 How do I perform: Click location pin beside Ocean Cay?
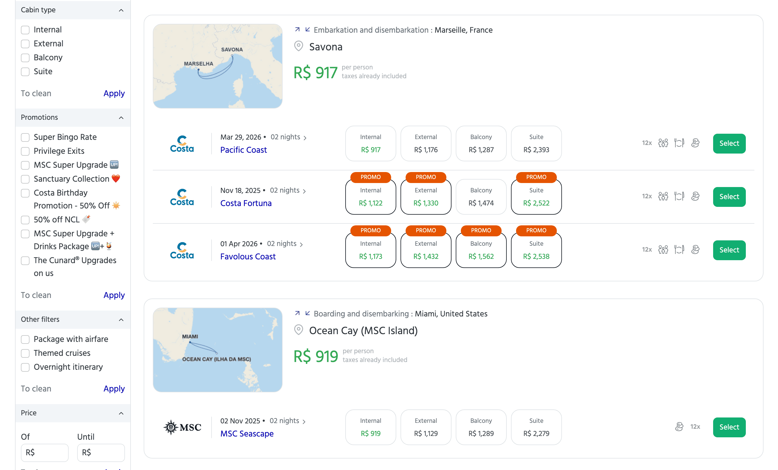[298, 330]
